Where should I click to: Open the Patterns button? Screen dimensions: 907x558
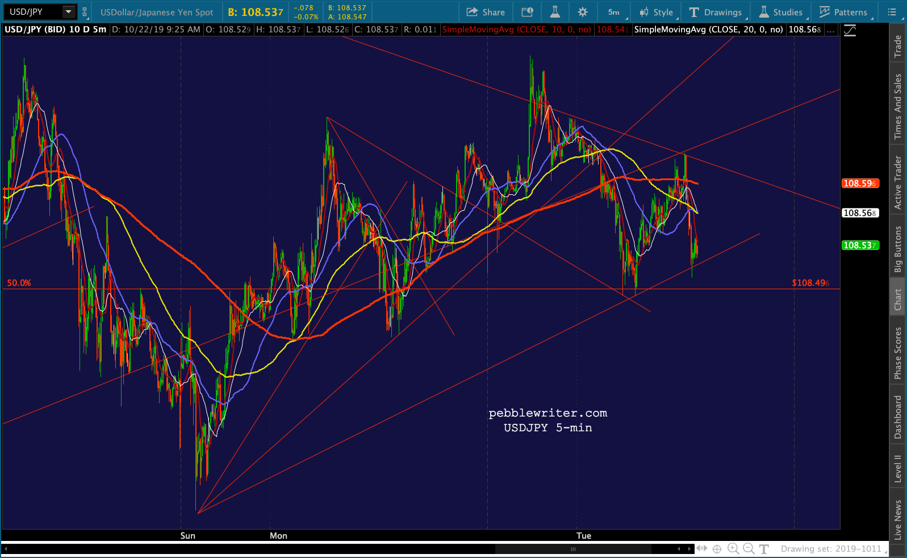(x=844, y=12)
